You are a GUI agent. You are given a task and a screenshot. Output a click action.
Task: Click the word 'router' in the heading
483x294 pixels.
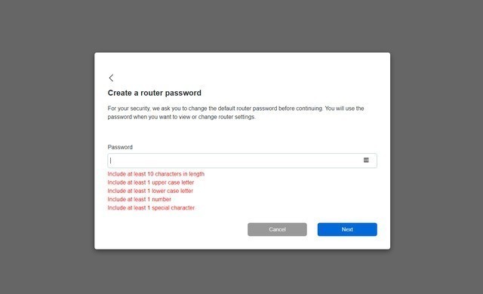[x=150, y=93]
